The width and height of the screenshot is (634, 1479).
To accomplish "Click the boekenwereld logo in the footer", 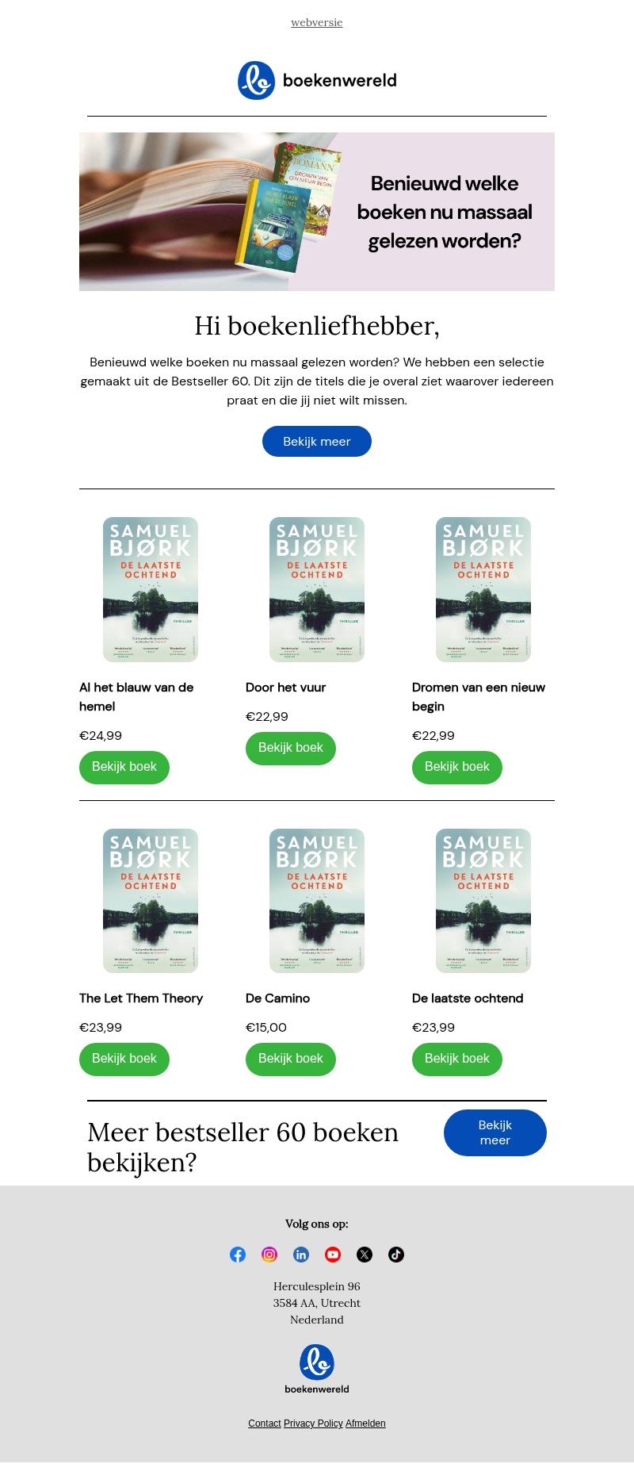I will tap(317, 1369).
